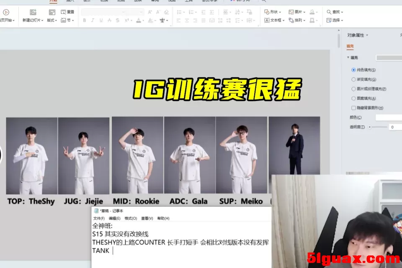
Task: Switch to the Fill (填充) tab
Action: tap(350, 46)
